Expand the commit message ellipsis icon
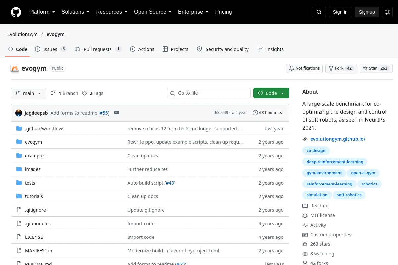Screen dimensions: 398x265 tap(117, 113)
